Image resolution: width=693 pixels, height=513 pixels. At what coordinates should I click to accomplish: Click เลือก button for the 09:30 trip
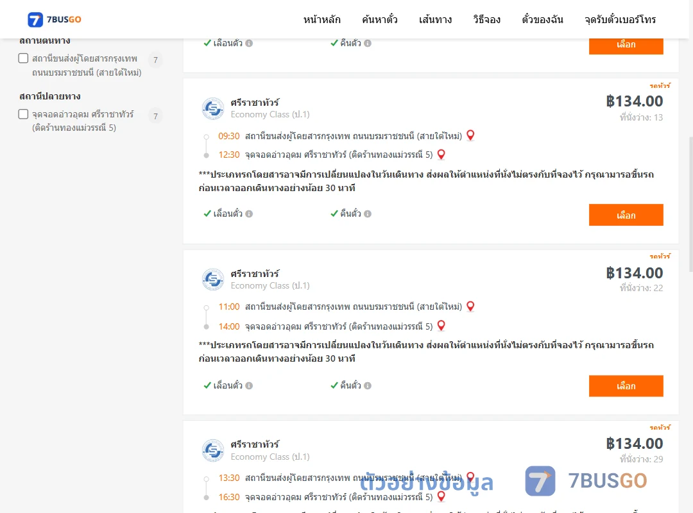626,215
